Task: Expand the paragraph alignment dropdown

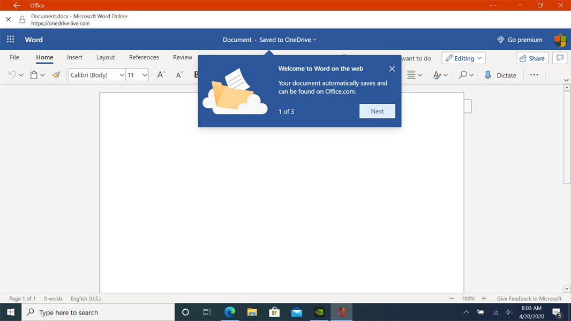Action: [x=420, y=75]
